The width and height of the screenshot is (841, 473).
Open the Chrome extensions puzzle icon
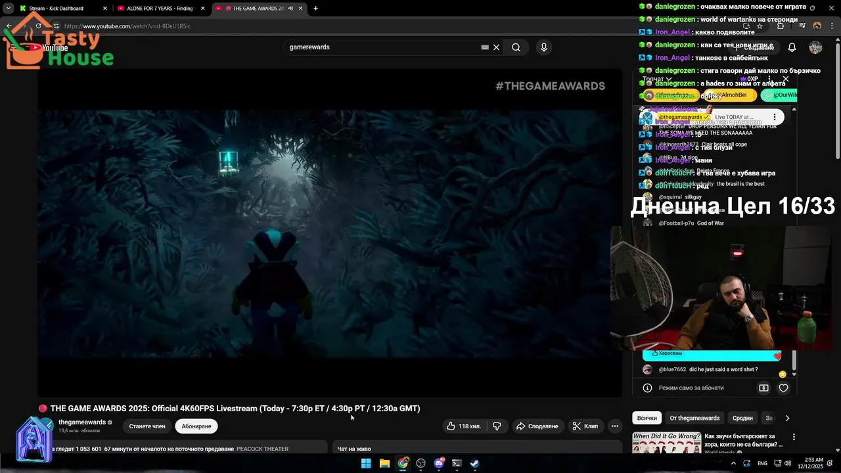tap(781, 26)
